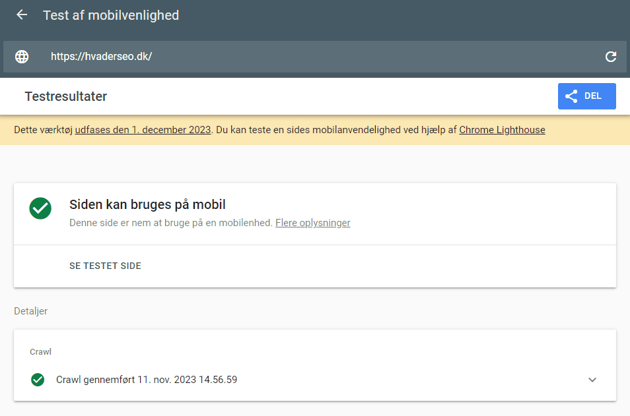This screenshot has width=630, height=416.
Task: Click the 'udfases den 1. december 2023' link
Action: coord(143,130)
